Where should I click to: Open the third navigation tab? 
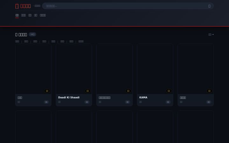coord(30,15)
